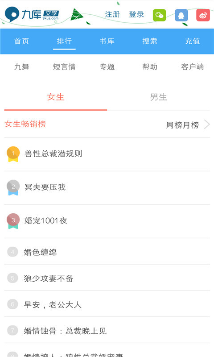Open the 九库文学 logo homepage

tap(32, 14)
